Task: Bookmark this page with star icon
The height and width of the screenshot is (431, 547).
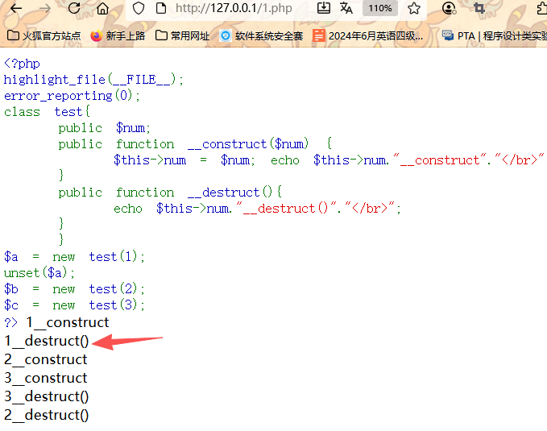Action: (x=414, y=9)
